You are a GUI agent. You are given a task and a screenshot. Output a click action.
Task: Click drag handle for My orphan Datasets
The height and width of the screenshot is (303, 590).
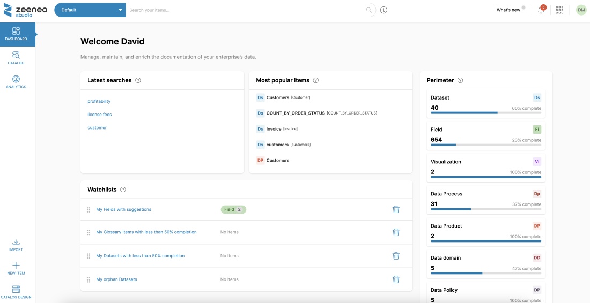click(88, 279)
